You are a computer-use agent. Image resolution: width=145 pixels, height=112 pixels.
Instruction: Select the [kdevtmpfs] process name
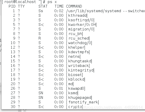[x=78, y=52]
